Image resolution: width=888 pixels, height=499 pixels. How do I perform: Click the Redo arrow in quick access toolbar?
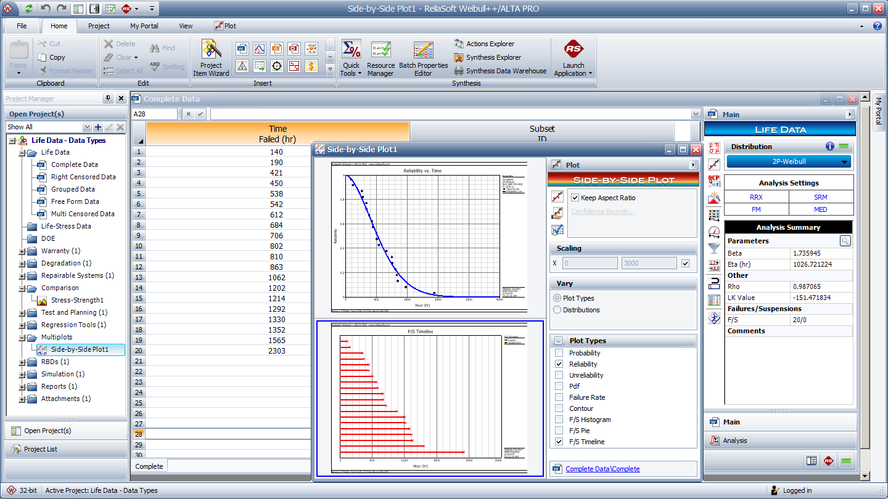(x=61, y=9)
